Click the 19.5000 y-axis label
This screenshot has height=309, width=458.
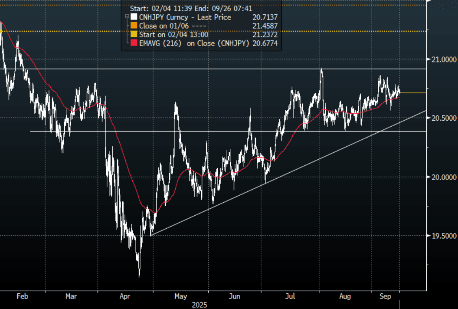pos(444,236)
